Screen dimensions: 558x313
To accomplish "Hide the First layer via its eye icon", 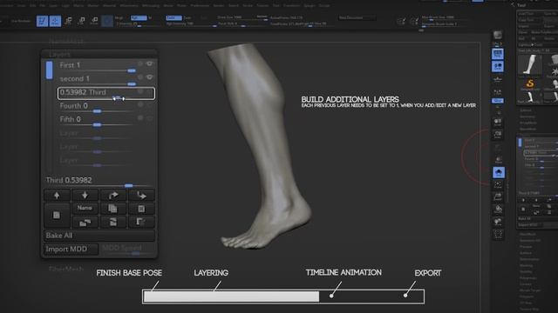I will (x=149, y=63).
